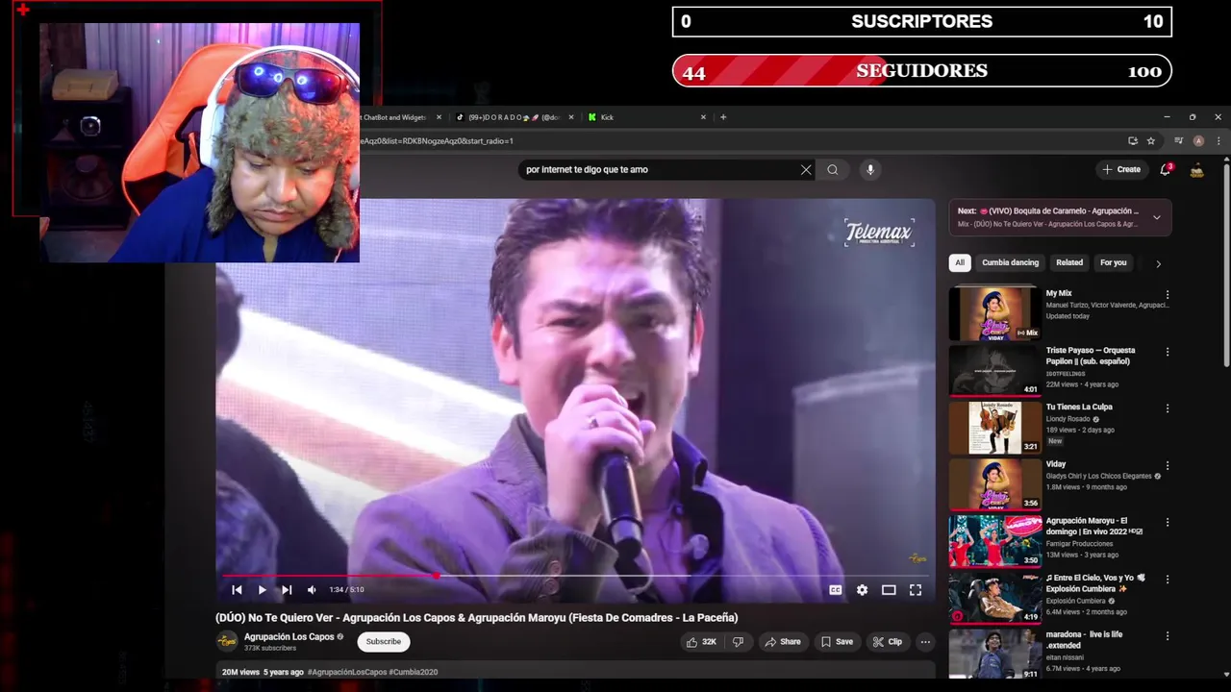The height and width of the screenshot is (692, 1231).
Task: Bookmark this page with the star icon
Action: [x=1151, y=141]
